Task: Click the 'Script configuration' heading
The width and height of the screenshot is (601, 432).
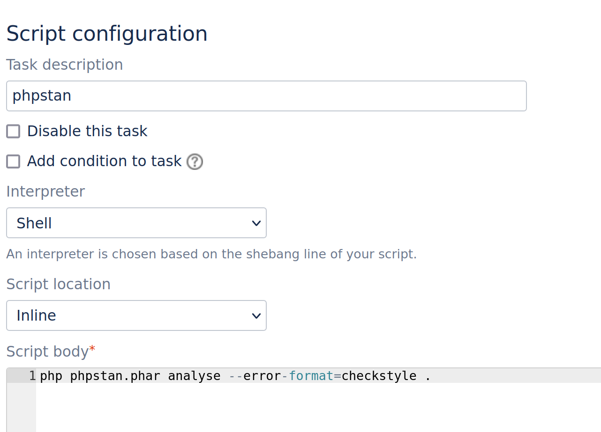Action: 107,34
